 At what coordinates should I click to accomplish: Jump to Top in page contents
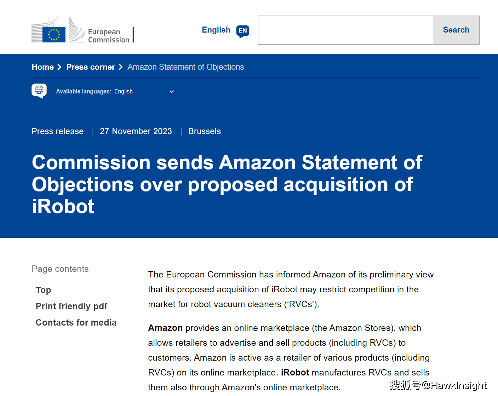point(44,290)
